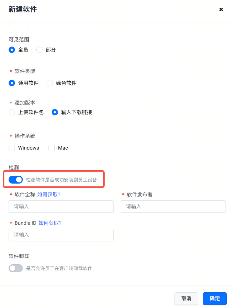
Task: Focus the Bundle ID input field
Action: 61,235
